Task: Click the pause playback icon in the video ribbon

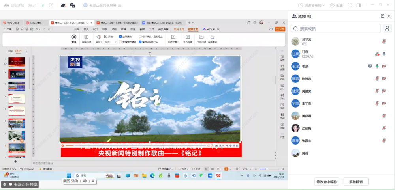Action: coord(74,37)
